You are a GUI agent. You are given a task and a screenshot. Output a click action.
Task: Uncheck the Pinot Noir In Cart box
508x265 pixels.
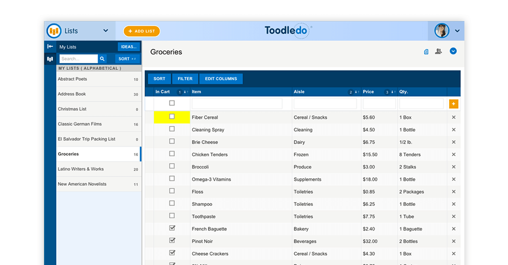pyautogui.click(x=172, y=241)
